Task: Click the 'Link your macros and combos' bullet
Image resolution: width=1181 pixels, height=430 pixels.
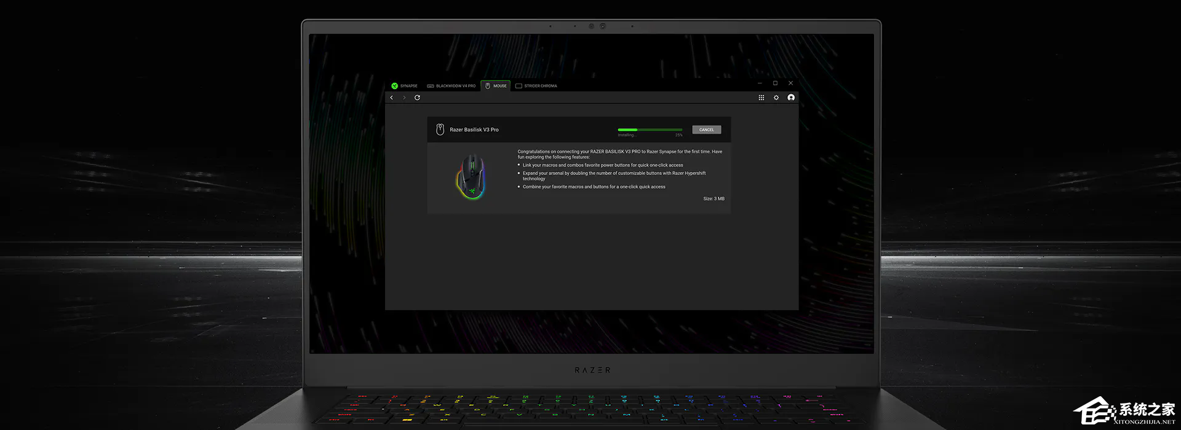Action: click(600, 165)
